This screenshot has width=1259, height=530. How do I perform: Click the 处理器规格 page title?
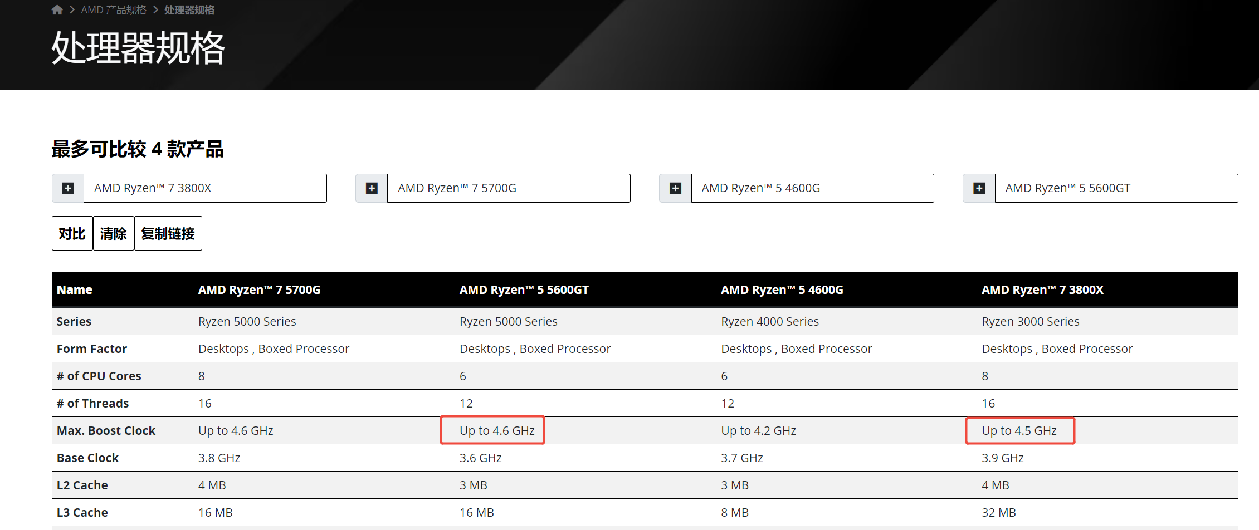coord(138,48)
